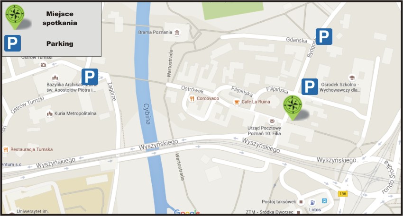The width and height of the screenshot is (403, 216).
Task: Click the Parking legend icon
Action: pos(13,43)
